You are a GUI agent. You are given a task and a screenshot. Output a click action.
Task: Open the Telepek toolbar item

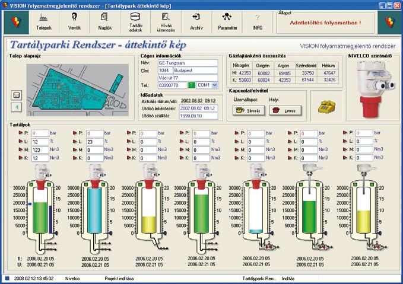44,23
